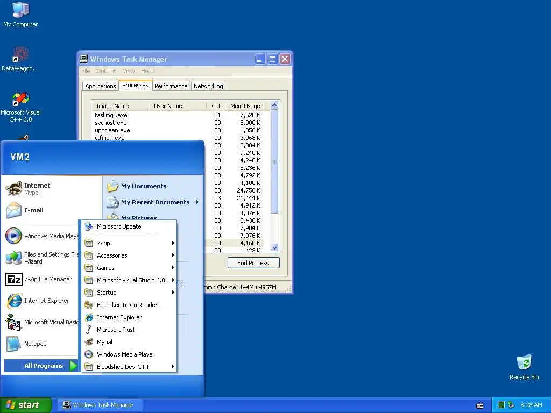Viewport: 551px width, 413px height.
Task: Click the process list scrollbar thumb
Action: pyautogui.click(x=275, y=161)
